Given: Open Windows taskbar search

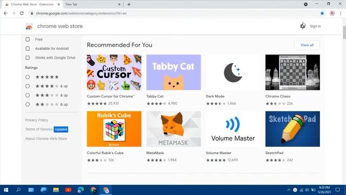Looking at the screenshot, I should tap(18, 190).
